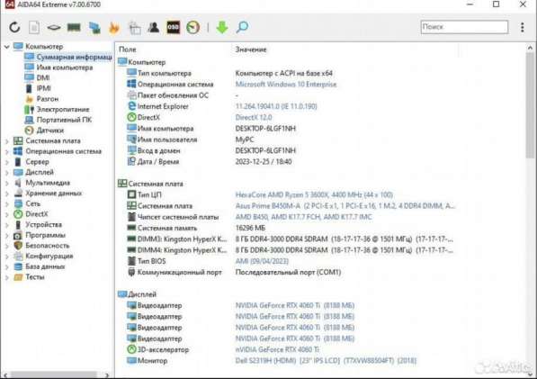This screenshot has height=379, width=537.
Task: Select Безопасность in the tree
Action: (48, 246)
